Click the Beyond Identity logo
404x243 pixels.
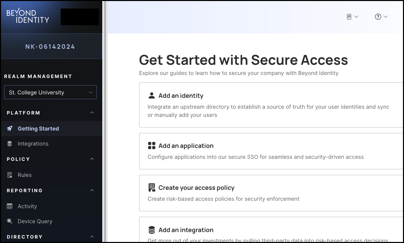(x=28, y=16)
